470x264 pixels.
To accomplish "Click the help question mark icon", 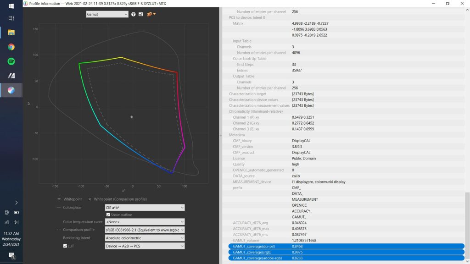I will click(x=134, y=14).
